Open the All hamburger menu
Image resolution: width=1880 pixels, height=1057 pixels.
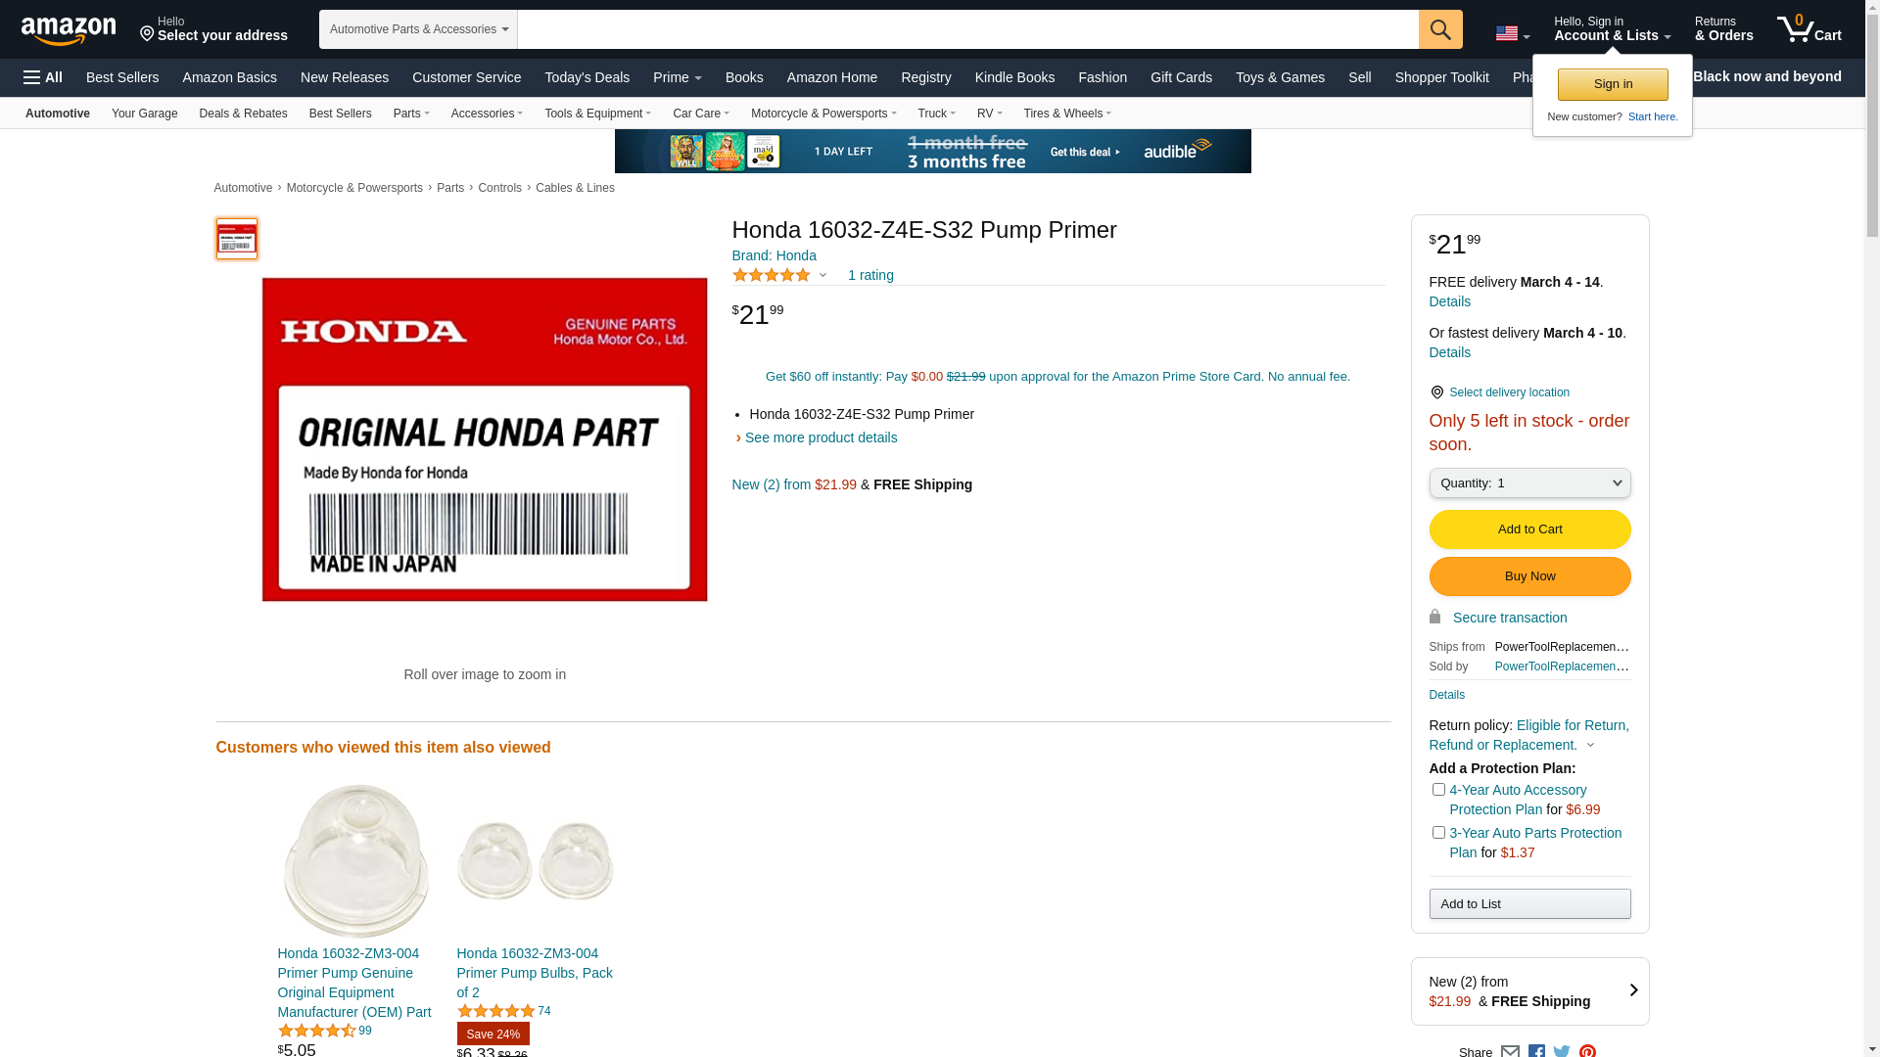[43, 77]
